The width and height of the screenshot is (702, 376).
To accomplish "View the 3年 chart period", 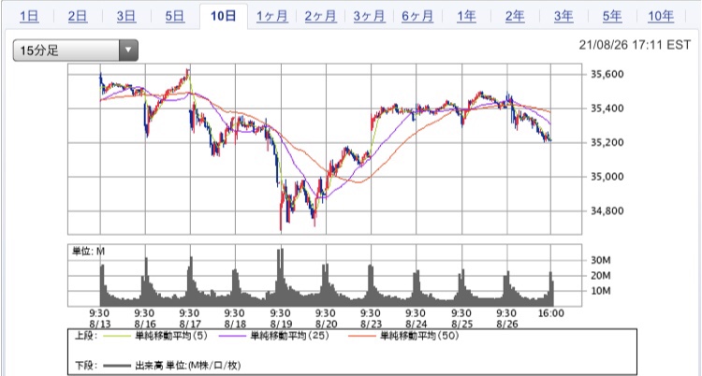I will tap(563, 17).
